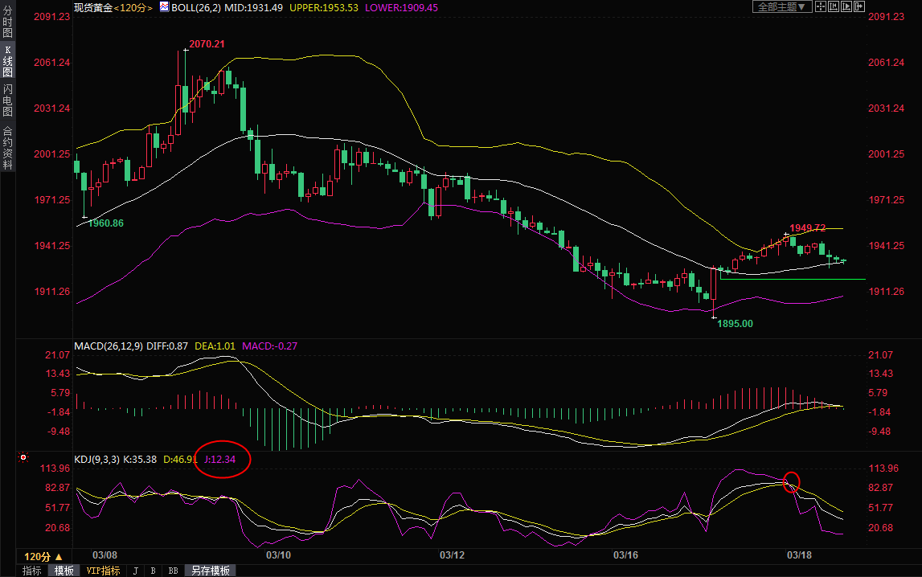The width and height of the screenshot is (922, 577).
Task: Click the panel expand arrow icon
Action: pos(858,6)
